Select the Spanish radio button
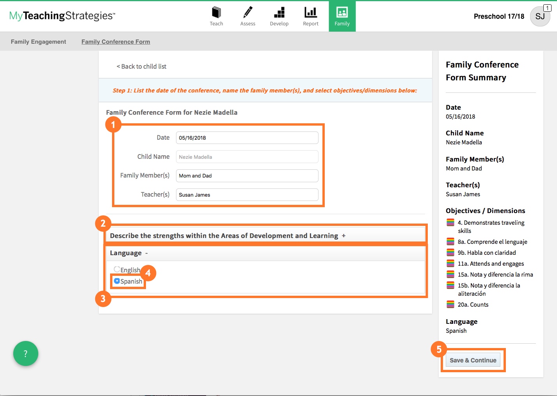The image size is (557, 396). pos(117,281)
